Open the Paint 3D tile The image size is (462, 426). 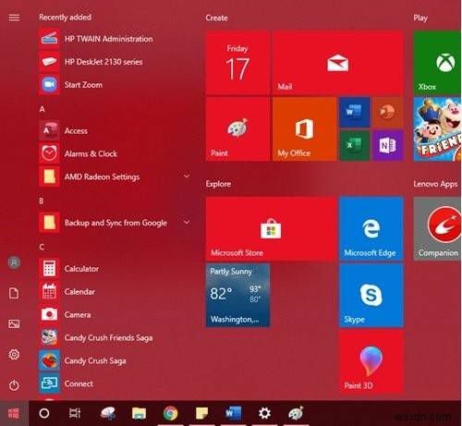tap(371, 361)
